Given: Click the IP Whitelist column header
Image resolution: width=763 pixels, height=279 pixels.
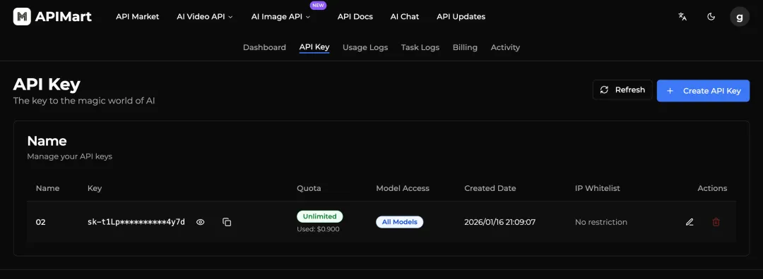Looking at the screenshot, I should coord(598,188).
